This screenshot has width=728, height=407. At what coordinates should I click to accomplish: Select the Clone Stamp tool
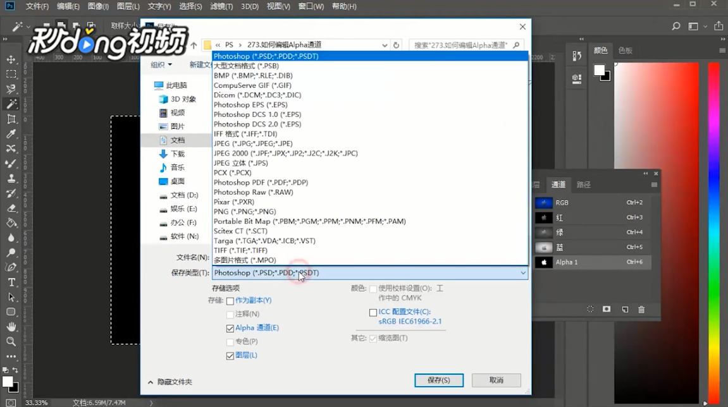pyautogui.click(x=11, y=178)
